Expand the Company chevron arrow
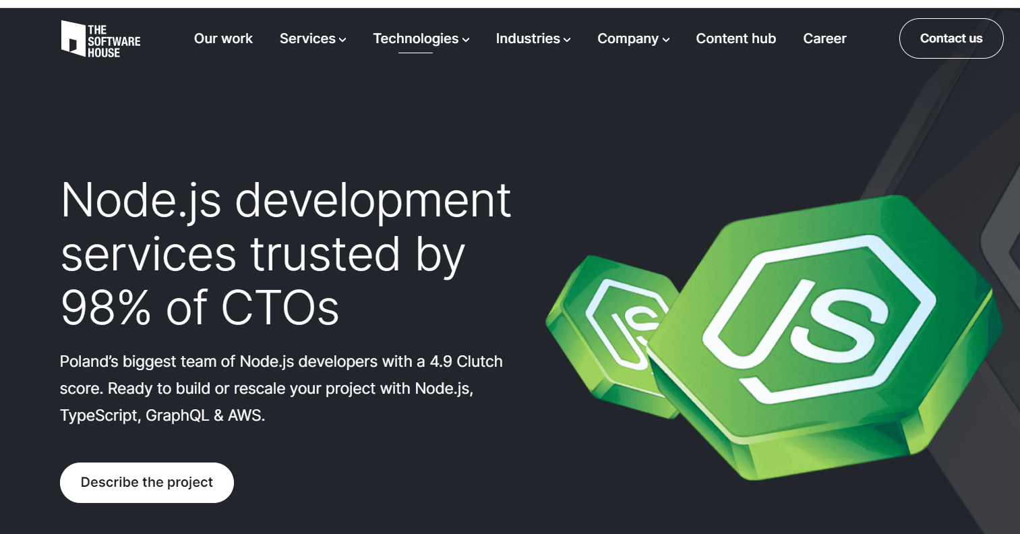Viewport: 1020px width, 534px height. [666, 40]
